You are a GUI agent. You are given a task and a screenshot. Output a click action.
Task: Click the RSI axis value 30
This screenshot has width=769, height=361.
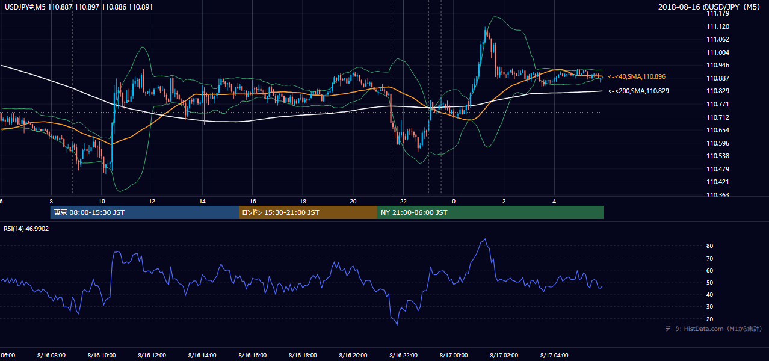(710, 306)
